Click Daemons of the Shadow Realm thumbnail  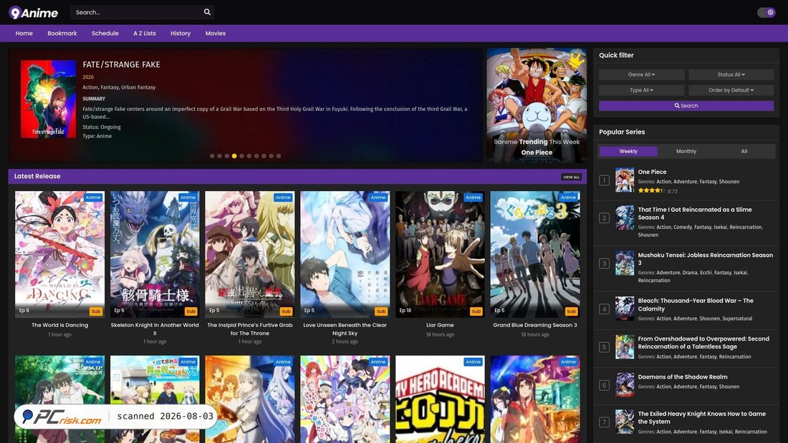(625, 385)
